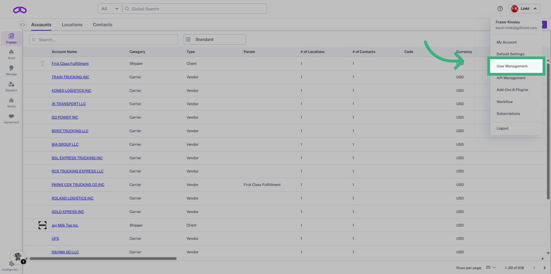The width and height of the screenshot is (551, 274).
Task: Choose Logout from the account menu
Action: (503, 128)
